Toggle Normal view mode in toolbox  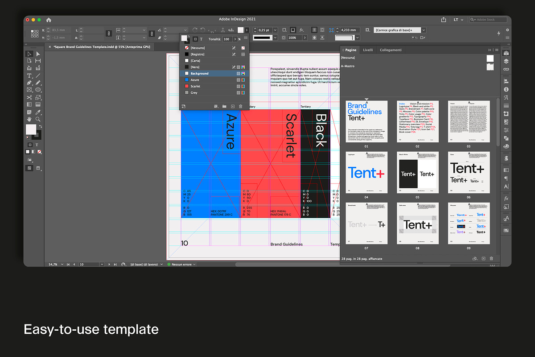point(29,168)
